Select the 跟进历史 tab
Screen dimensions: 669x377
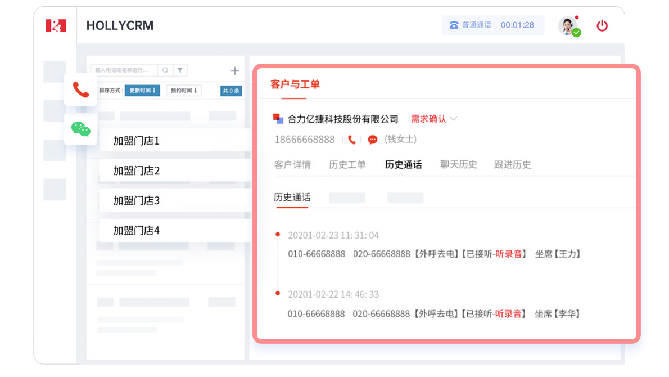(x=512, y=165)
